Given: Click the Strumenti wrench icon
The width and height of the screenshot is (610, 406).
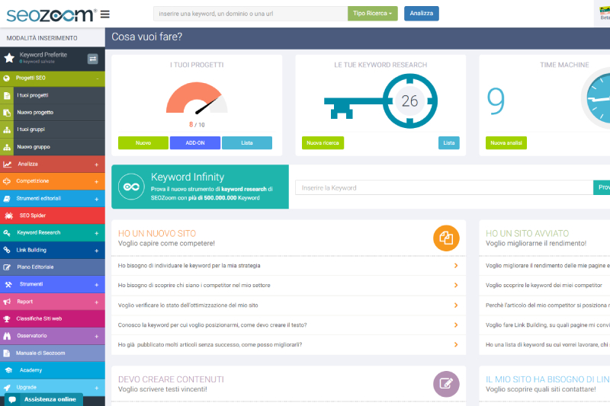Looking at the screenshot, I should (x=8, y=284).
